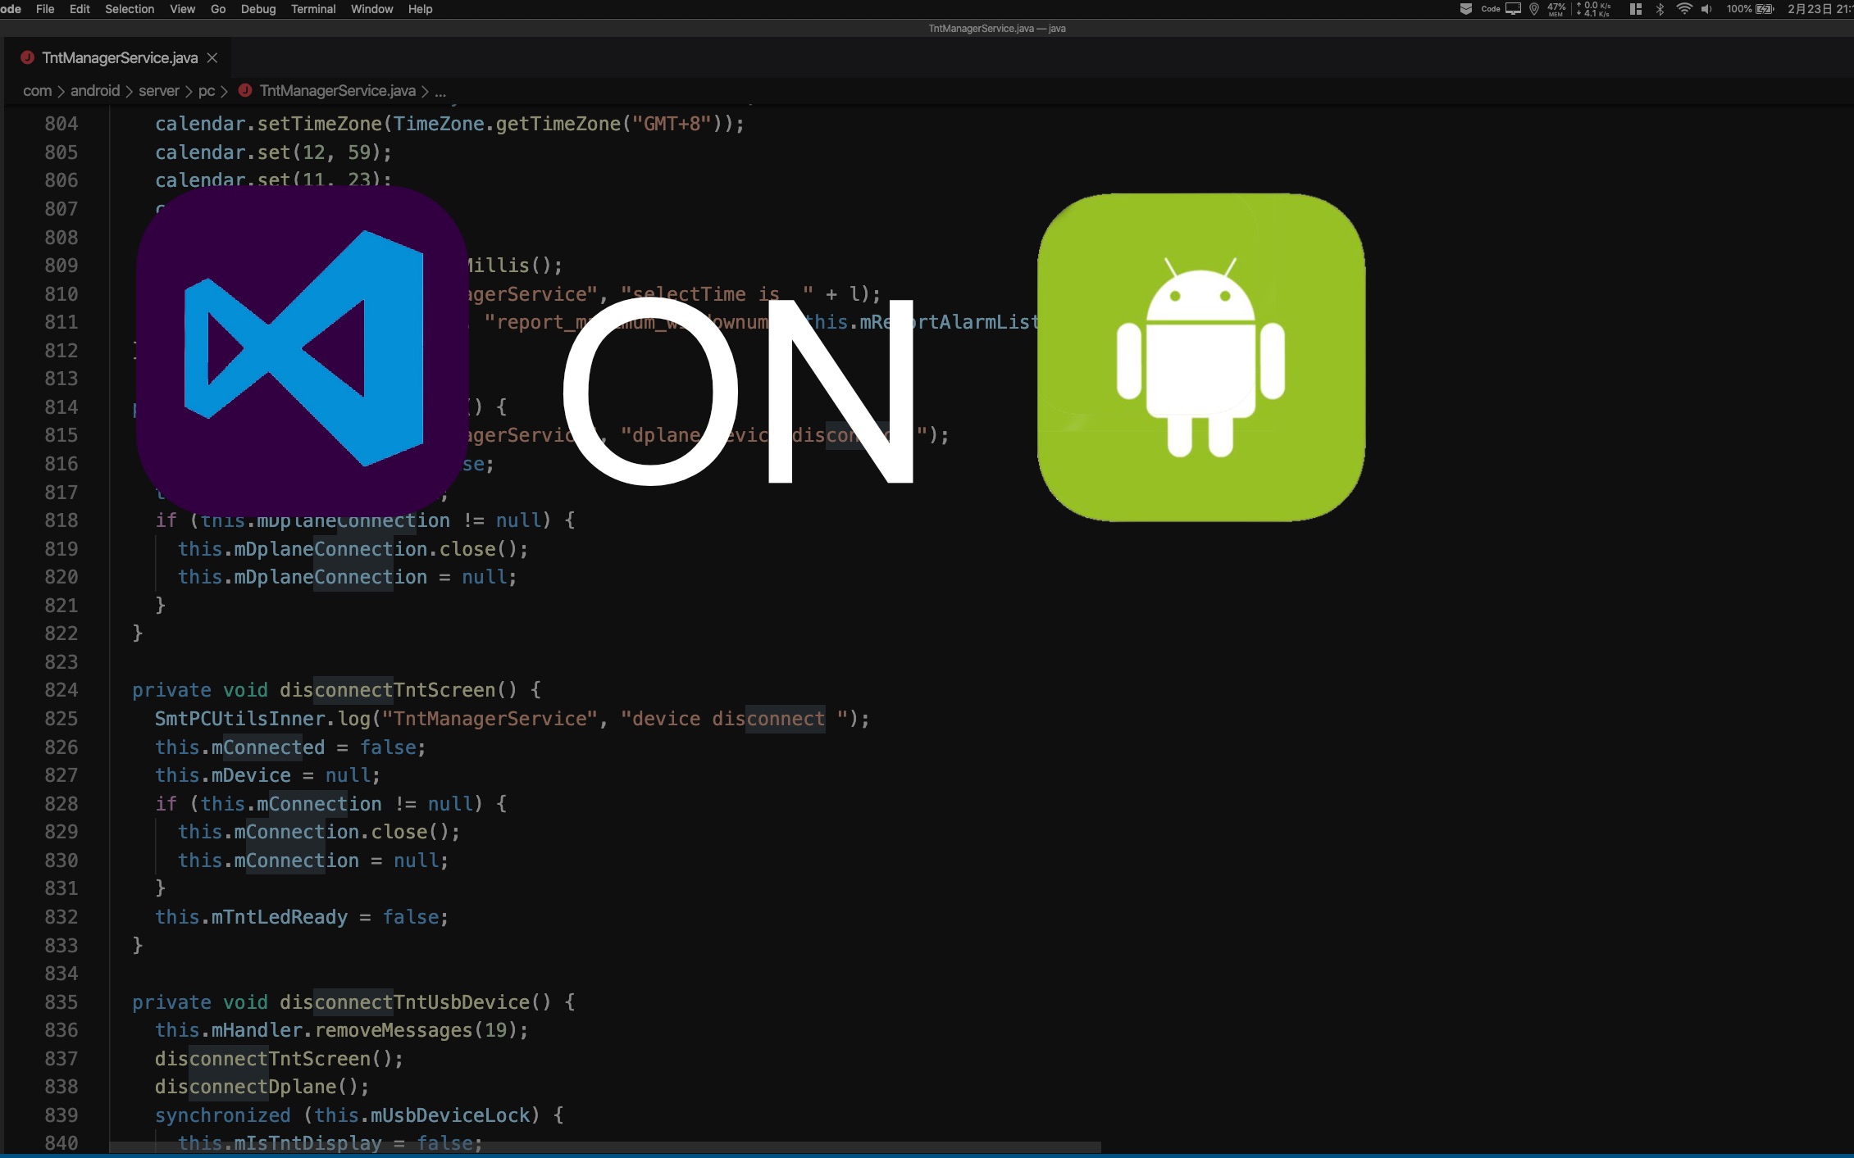
Task: Open the trailing ... breadcrumb dropdown
Action: point(440,92)
